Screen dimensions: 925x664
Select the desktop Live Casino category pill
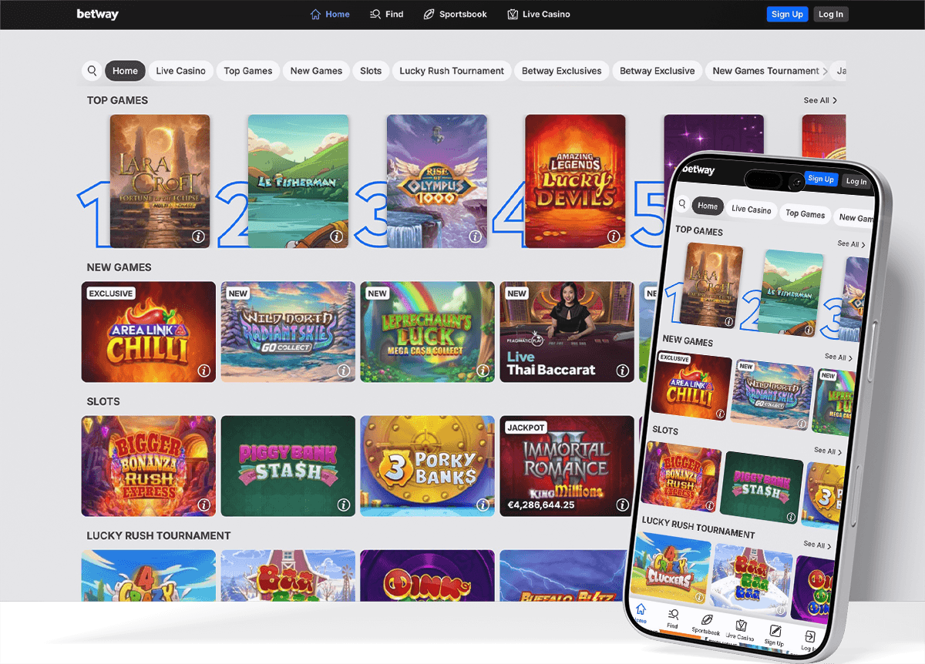click(180, 71)
